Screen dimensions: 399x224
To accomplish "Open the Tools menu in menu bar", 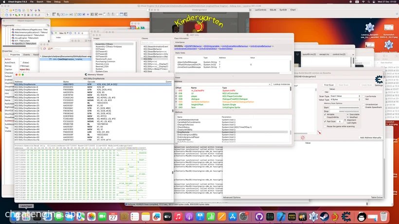I will [66, 2].
